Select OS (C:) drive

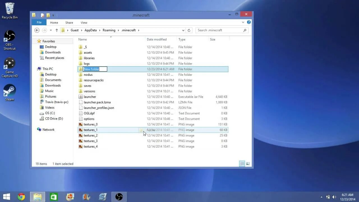(x=50, y=113)
